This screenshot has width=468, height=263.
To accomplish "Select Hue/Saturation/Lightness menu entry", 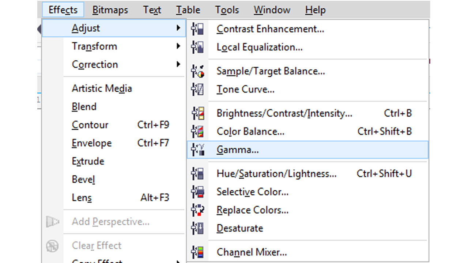I will click(x=276, y=174).
